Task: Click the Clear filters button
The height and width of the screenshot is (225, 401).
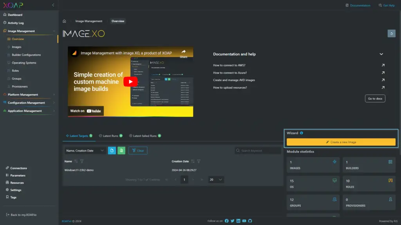Action: [138, 150]
